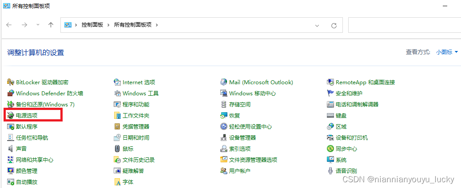Open 备份和还原(Windows 7) icon
The width and height of the screenshot is (461, 188).
click(11, 104)
